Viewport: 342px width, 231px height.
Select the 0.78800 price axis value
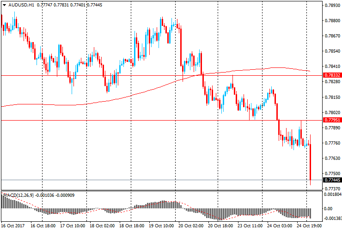point(332,21)
